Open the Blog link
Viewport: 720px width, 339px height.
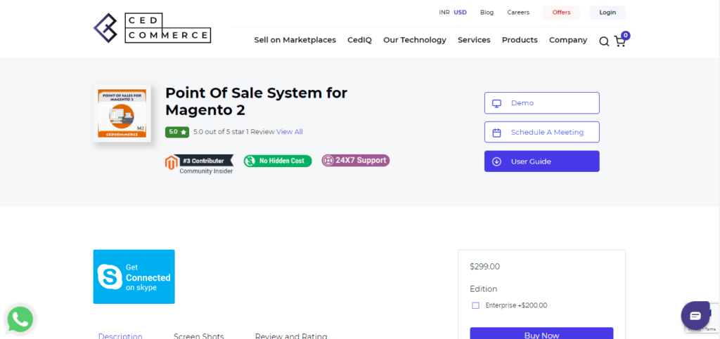click(x=487, y=13)
